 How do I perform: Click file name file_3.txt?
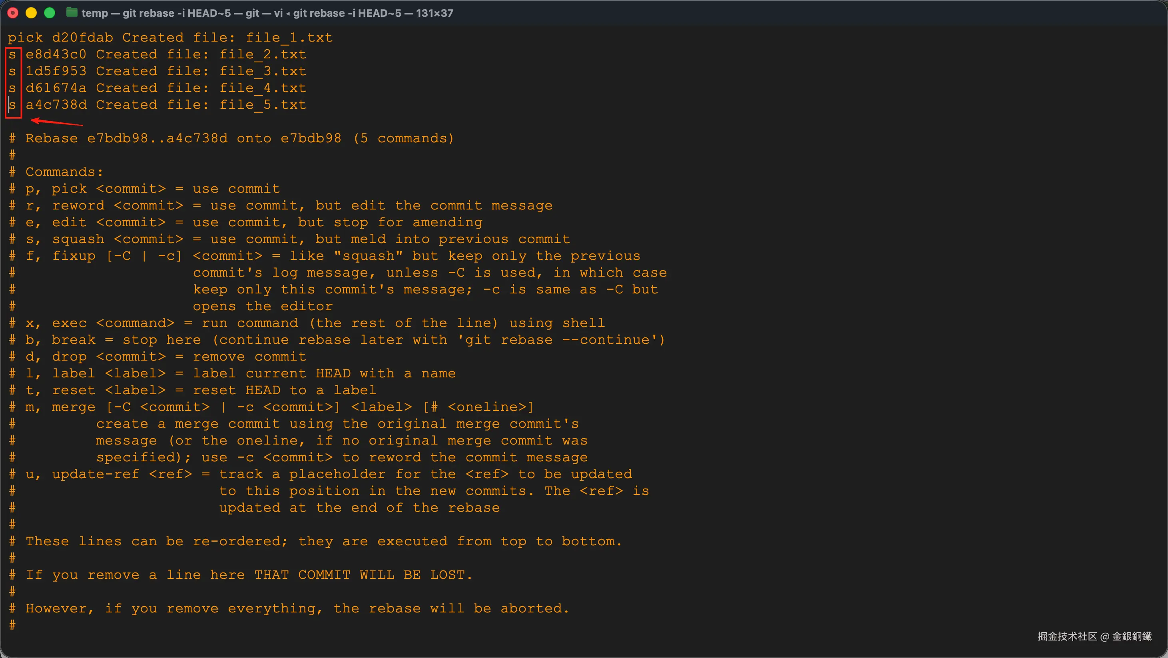click(263, 71)
